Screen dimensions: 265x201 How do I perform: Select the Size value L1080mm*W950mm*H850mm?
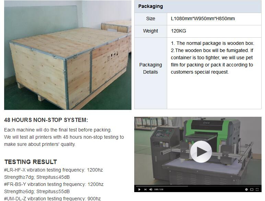[x=203, y=18]
